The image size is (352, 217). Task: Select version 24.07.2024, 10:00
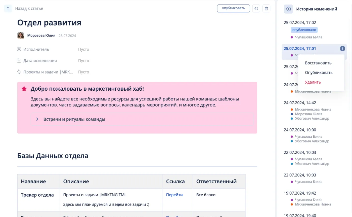pos(300,130)
